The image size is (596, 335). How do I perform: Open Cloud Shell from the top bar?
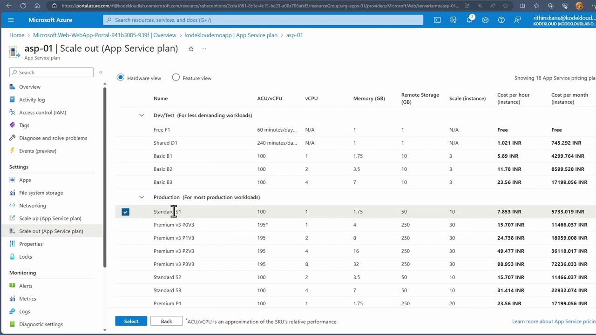tap(437, 20)
